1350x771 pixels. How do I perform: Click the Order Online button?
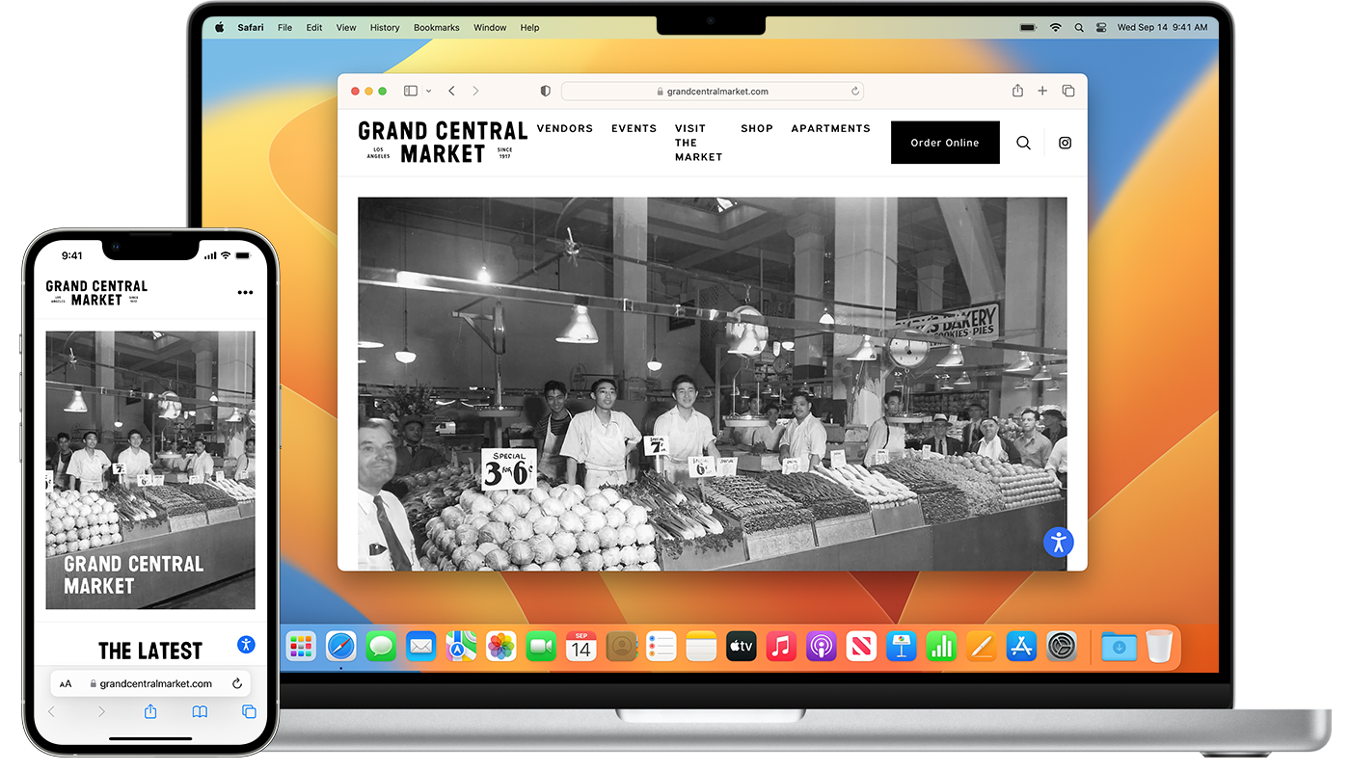point(944,143)
